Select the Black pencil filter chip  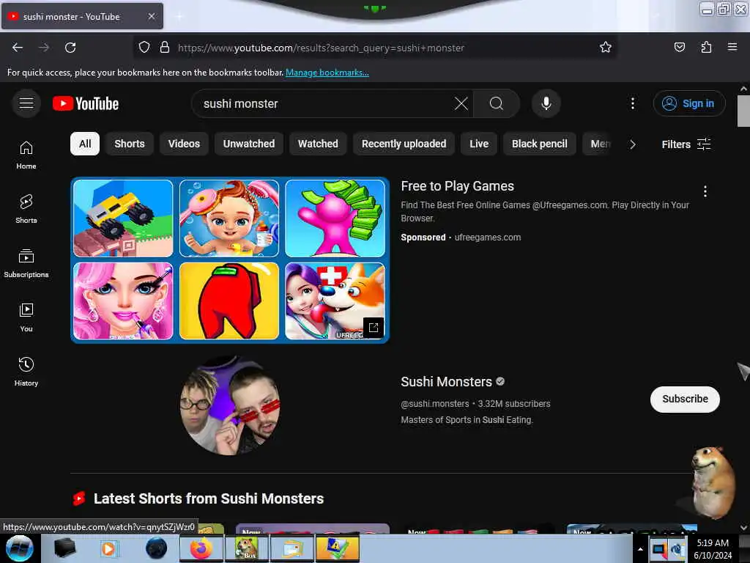[x=540, y=144]
